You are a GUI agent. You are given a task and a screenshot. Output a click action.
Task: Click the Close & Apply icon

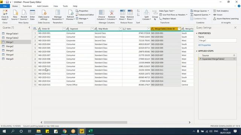(x=5, y=12)
